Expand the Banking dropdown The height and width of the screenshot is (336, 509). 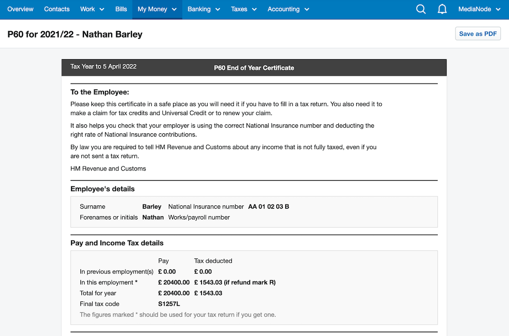(203, 9)
